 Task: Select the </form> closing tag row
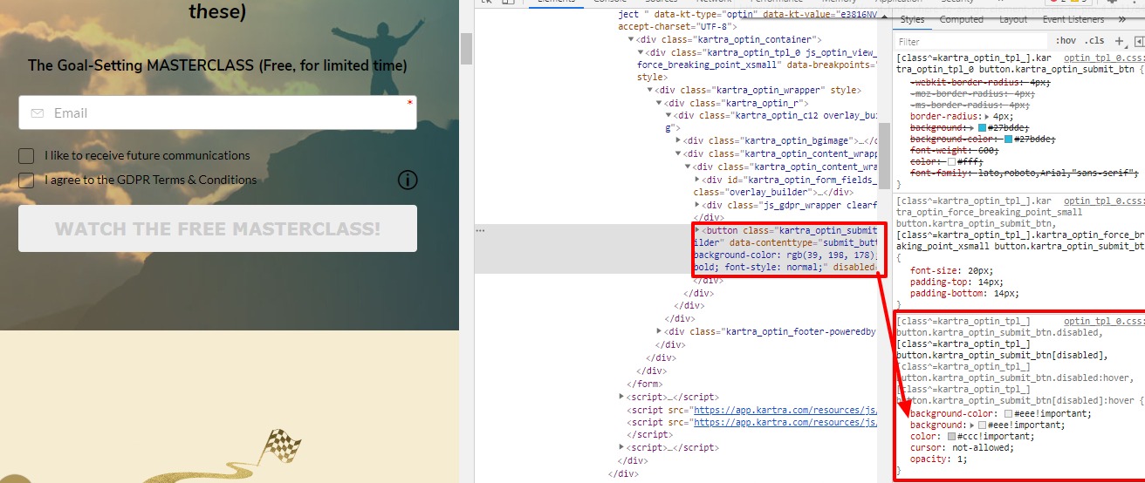[x=645, y=384]
